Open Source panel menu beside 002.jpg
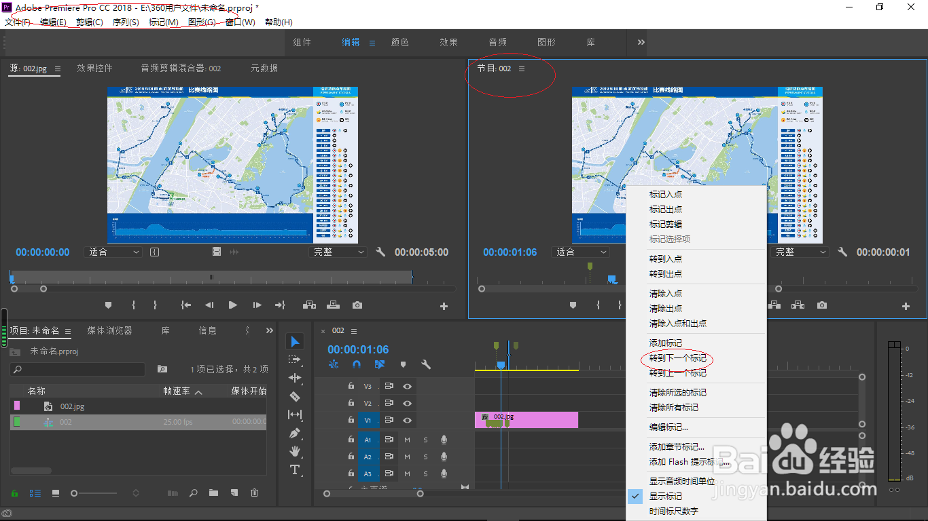Viewport: 928px width, 521px height. [x=58, y=69]
